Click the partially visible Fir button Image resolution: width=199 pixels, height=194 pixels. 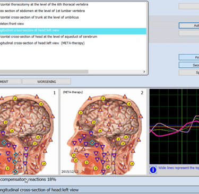(x=189, y=57)
